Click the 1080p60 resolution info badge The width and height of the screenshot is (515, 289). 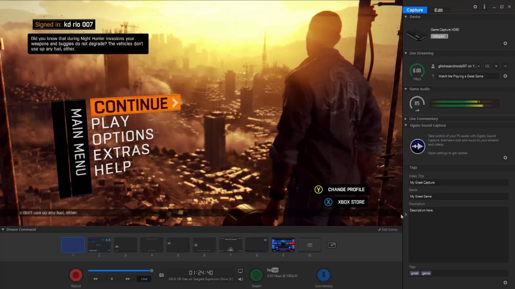(x=439, y=36)
